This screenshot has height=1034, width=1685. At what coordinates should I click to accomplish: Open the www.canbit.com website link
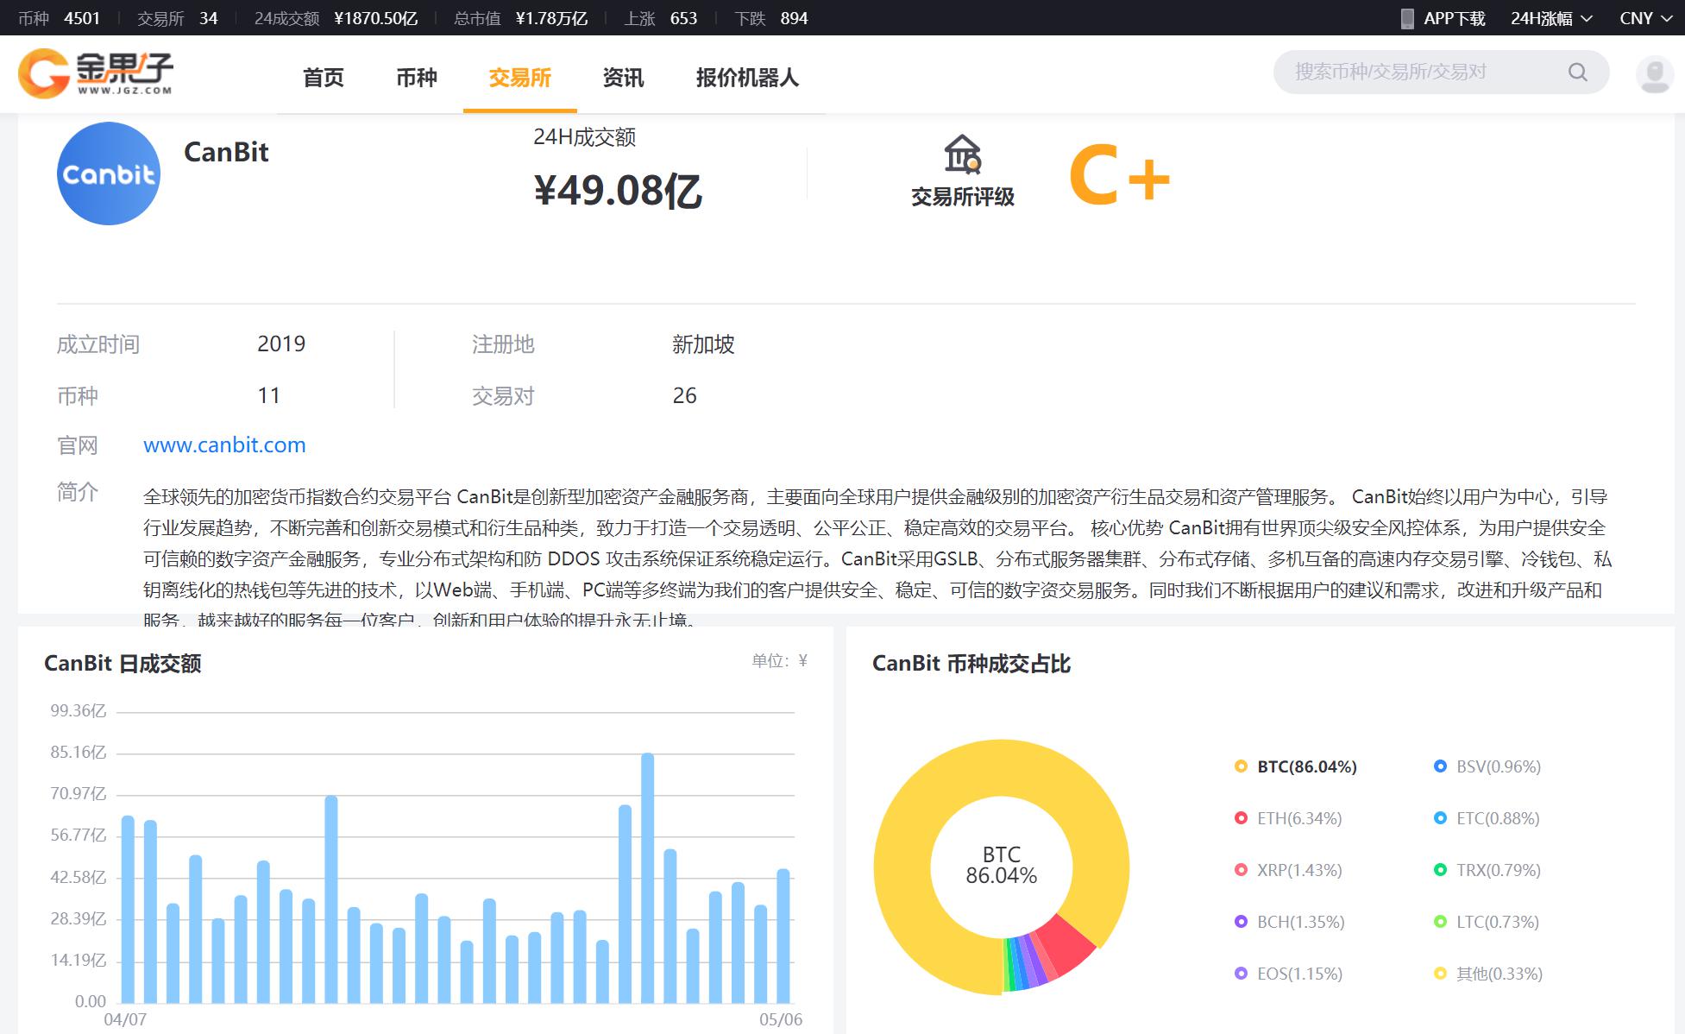coord(224,444)
